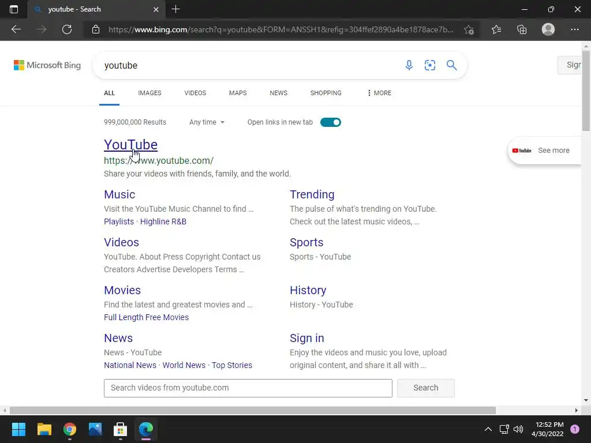Click the network status tray icon
This screenshot has width=591, height=443.
(x=504, y=429)
